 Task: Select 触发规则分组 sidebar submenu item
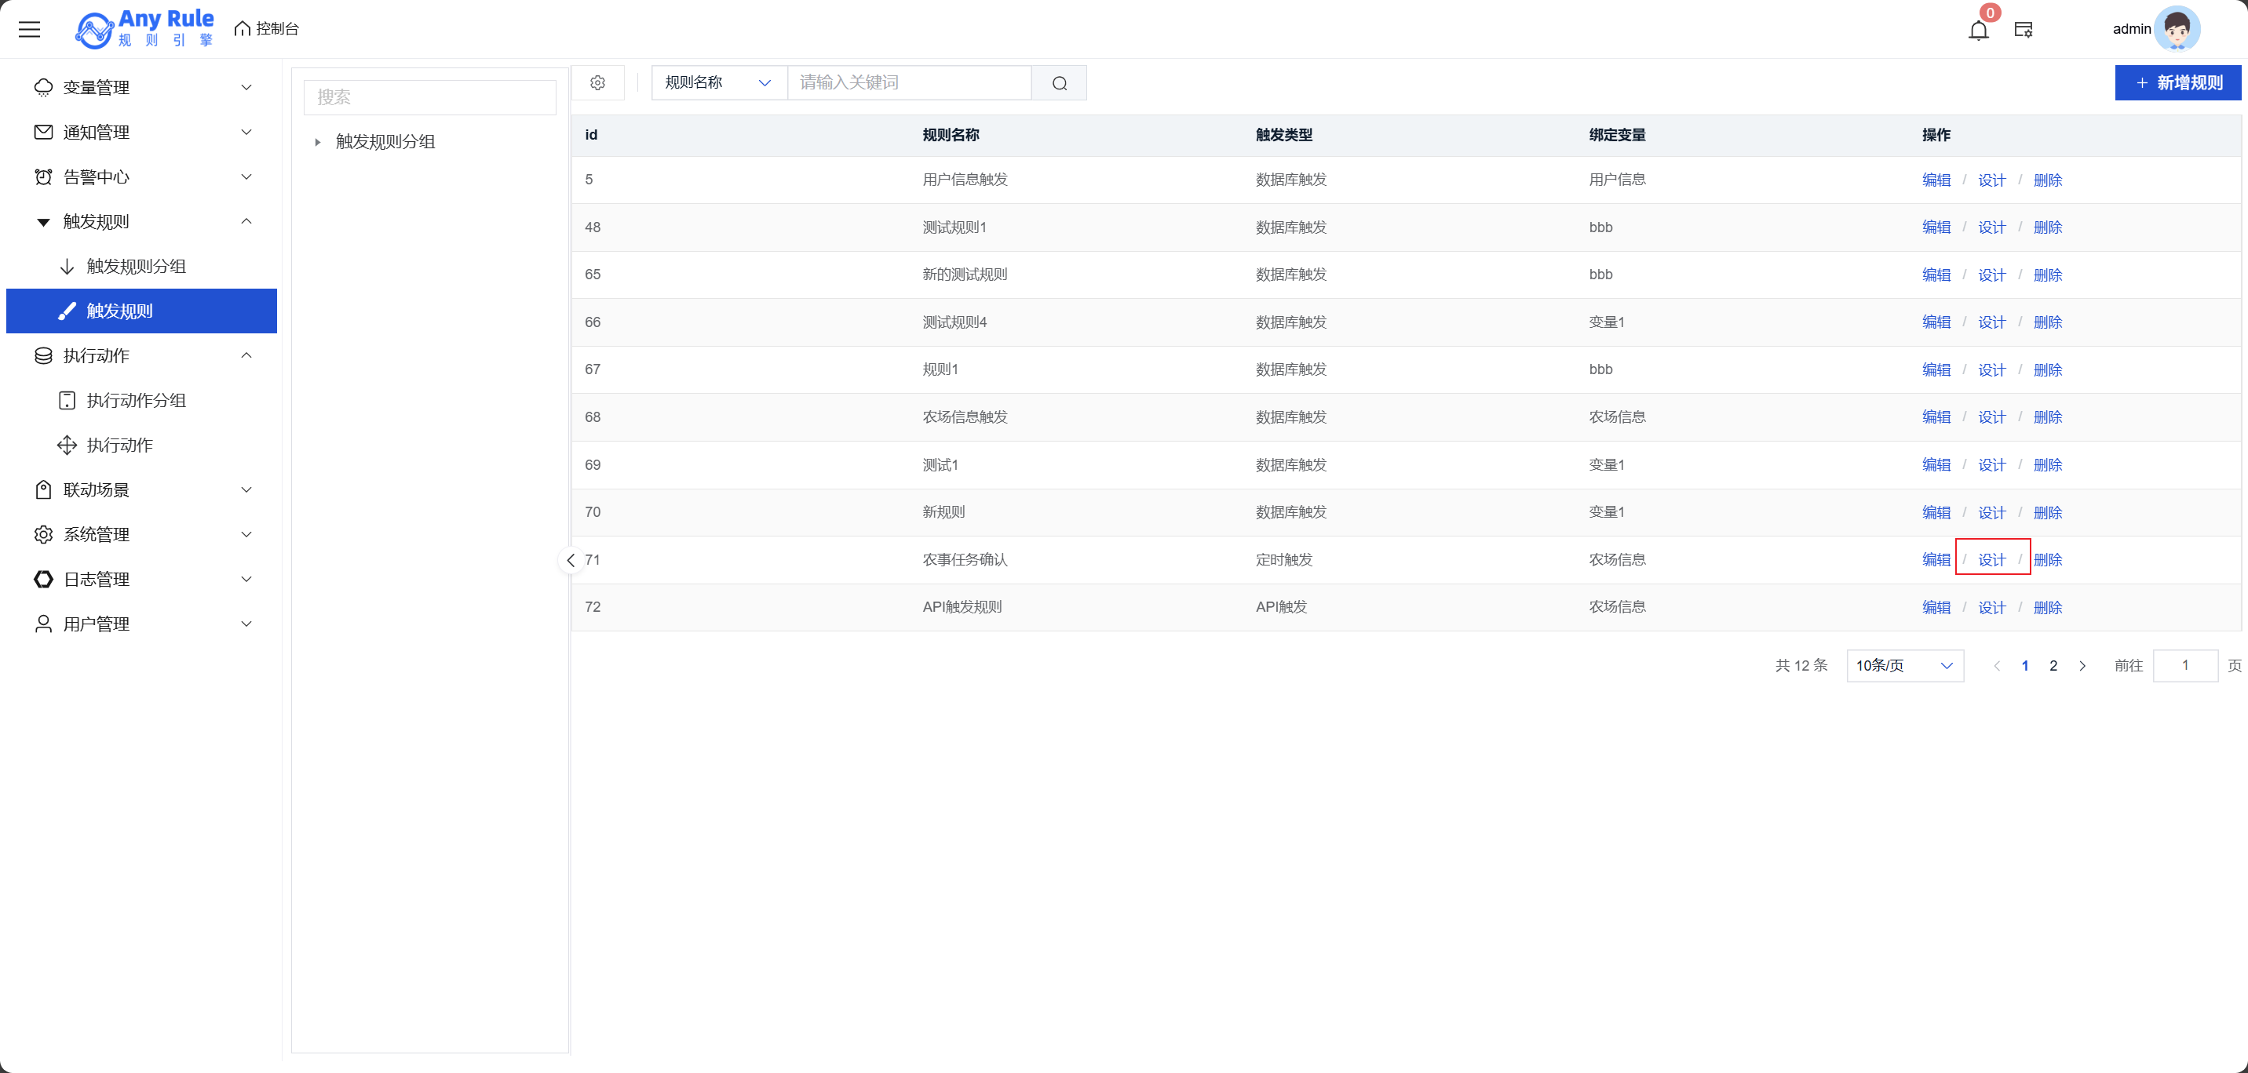coord(136,266)
